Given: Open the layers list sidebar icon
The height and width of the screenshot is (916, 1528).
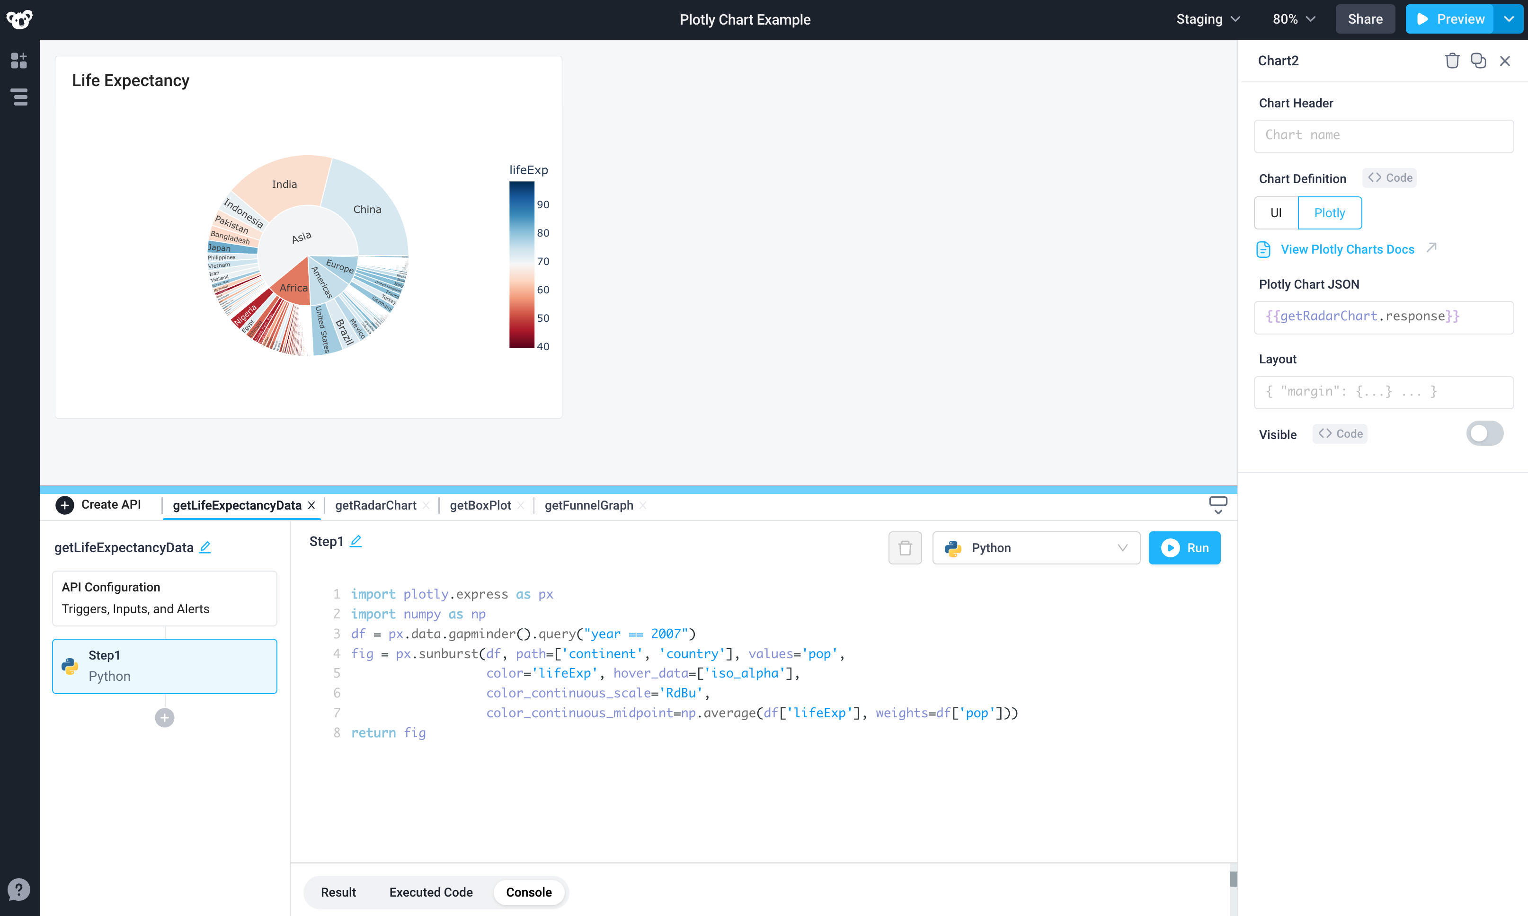Looking at the screenshot, I should tap(19, 97).
